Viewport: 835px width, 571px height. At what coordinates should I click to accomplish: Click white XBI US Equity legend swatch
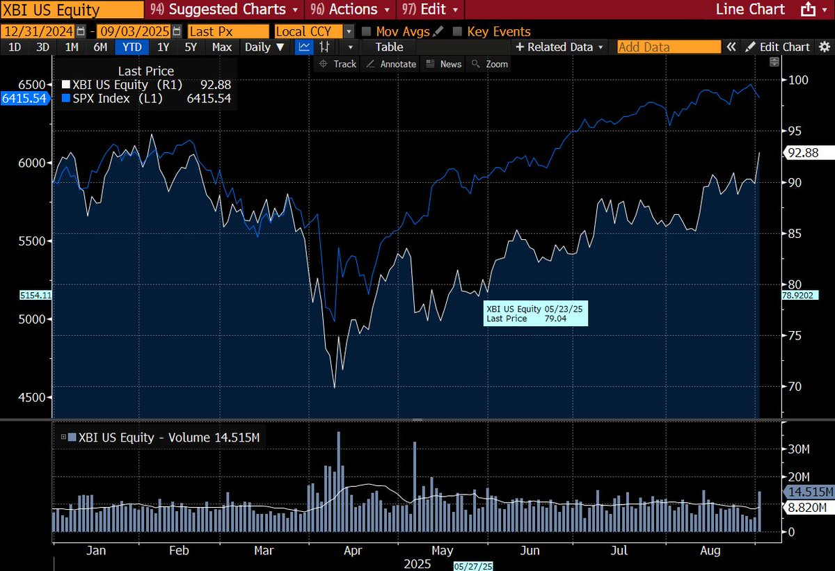point(66,85)
